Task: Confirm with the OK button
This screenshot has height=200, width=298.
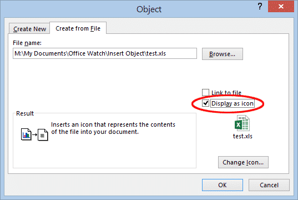Action: pyautogui.click(x=223, y=185)
